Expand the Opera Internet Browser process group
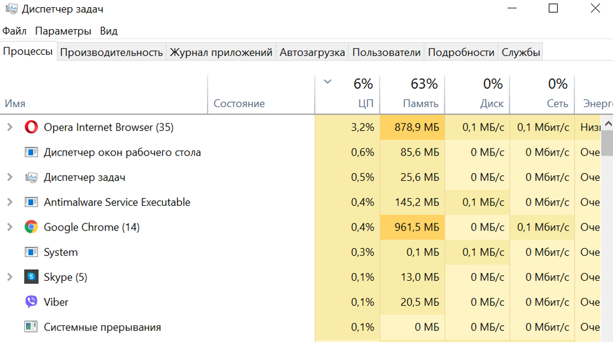This screenshot has height=342, width=613. point(9,127)
